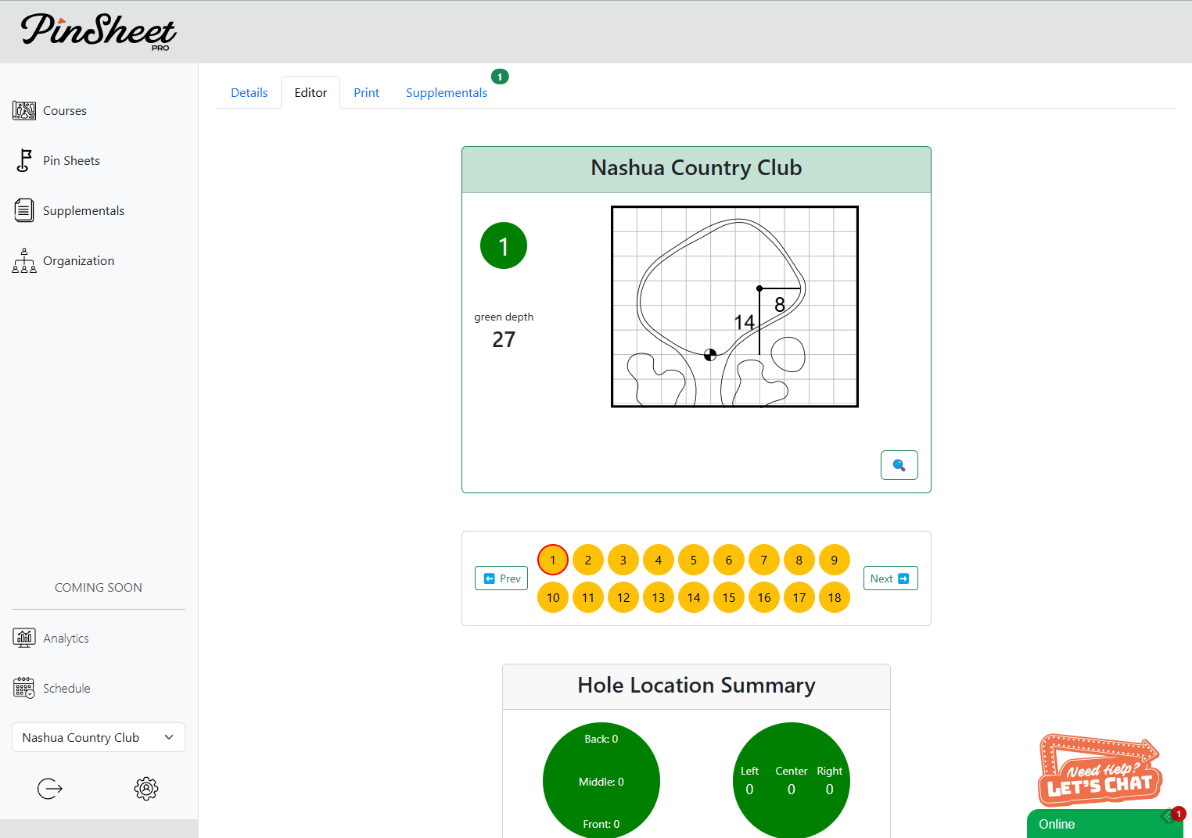Open the Analytics sidebar link
Image resolution: width=1192 pixels, height=838 pixels.
(66, 638)
